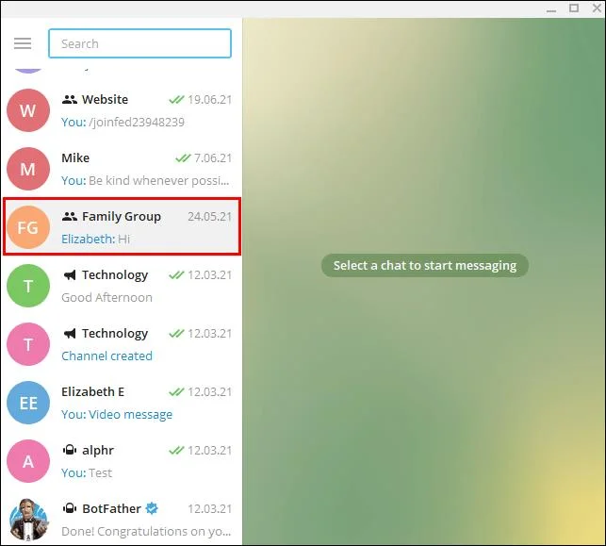Click read checkmarks on Elizabeth E row

pyautogui.click(x=176, y=392)
